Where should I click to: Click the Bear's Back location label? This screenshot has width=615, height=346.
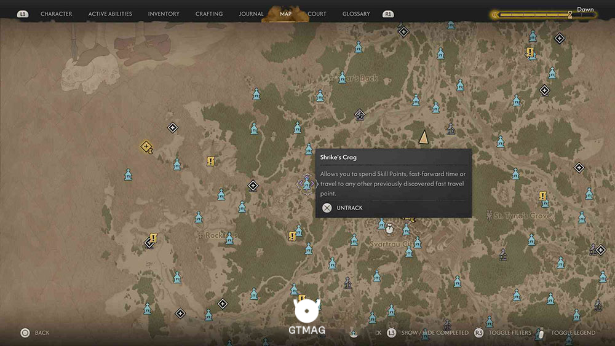(358, 78)
